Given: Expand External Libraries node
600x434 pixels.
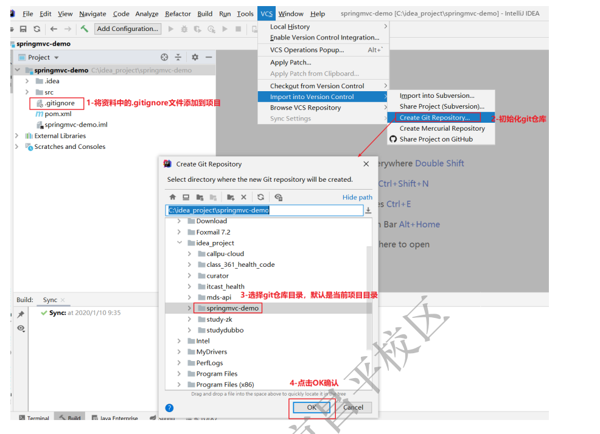Looking at the screenshot, I should point(16,136).
